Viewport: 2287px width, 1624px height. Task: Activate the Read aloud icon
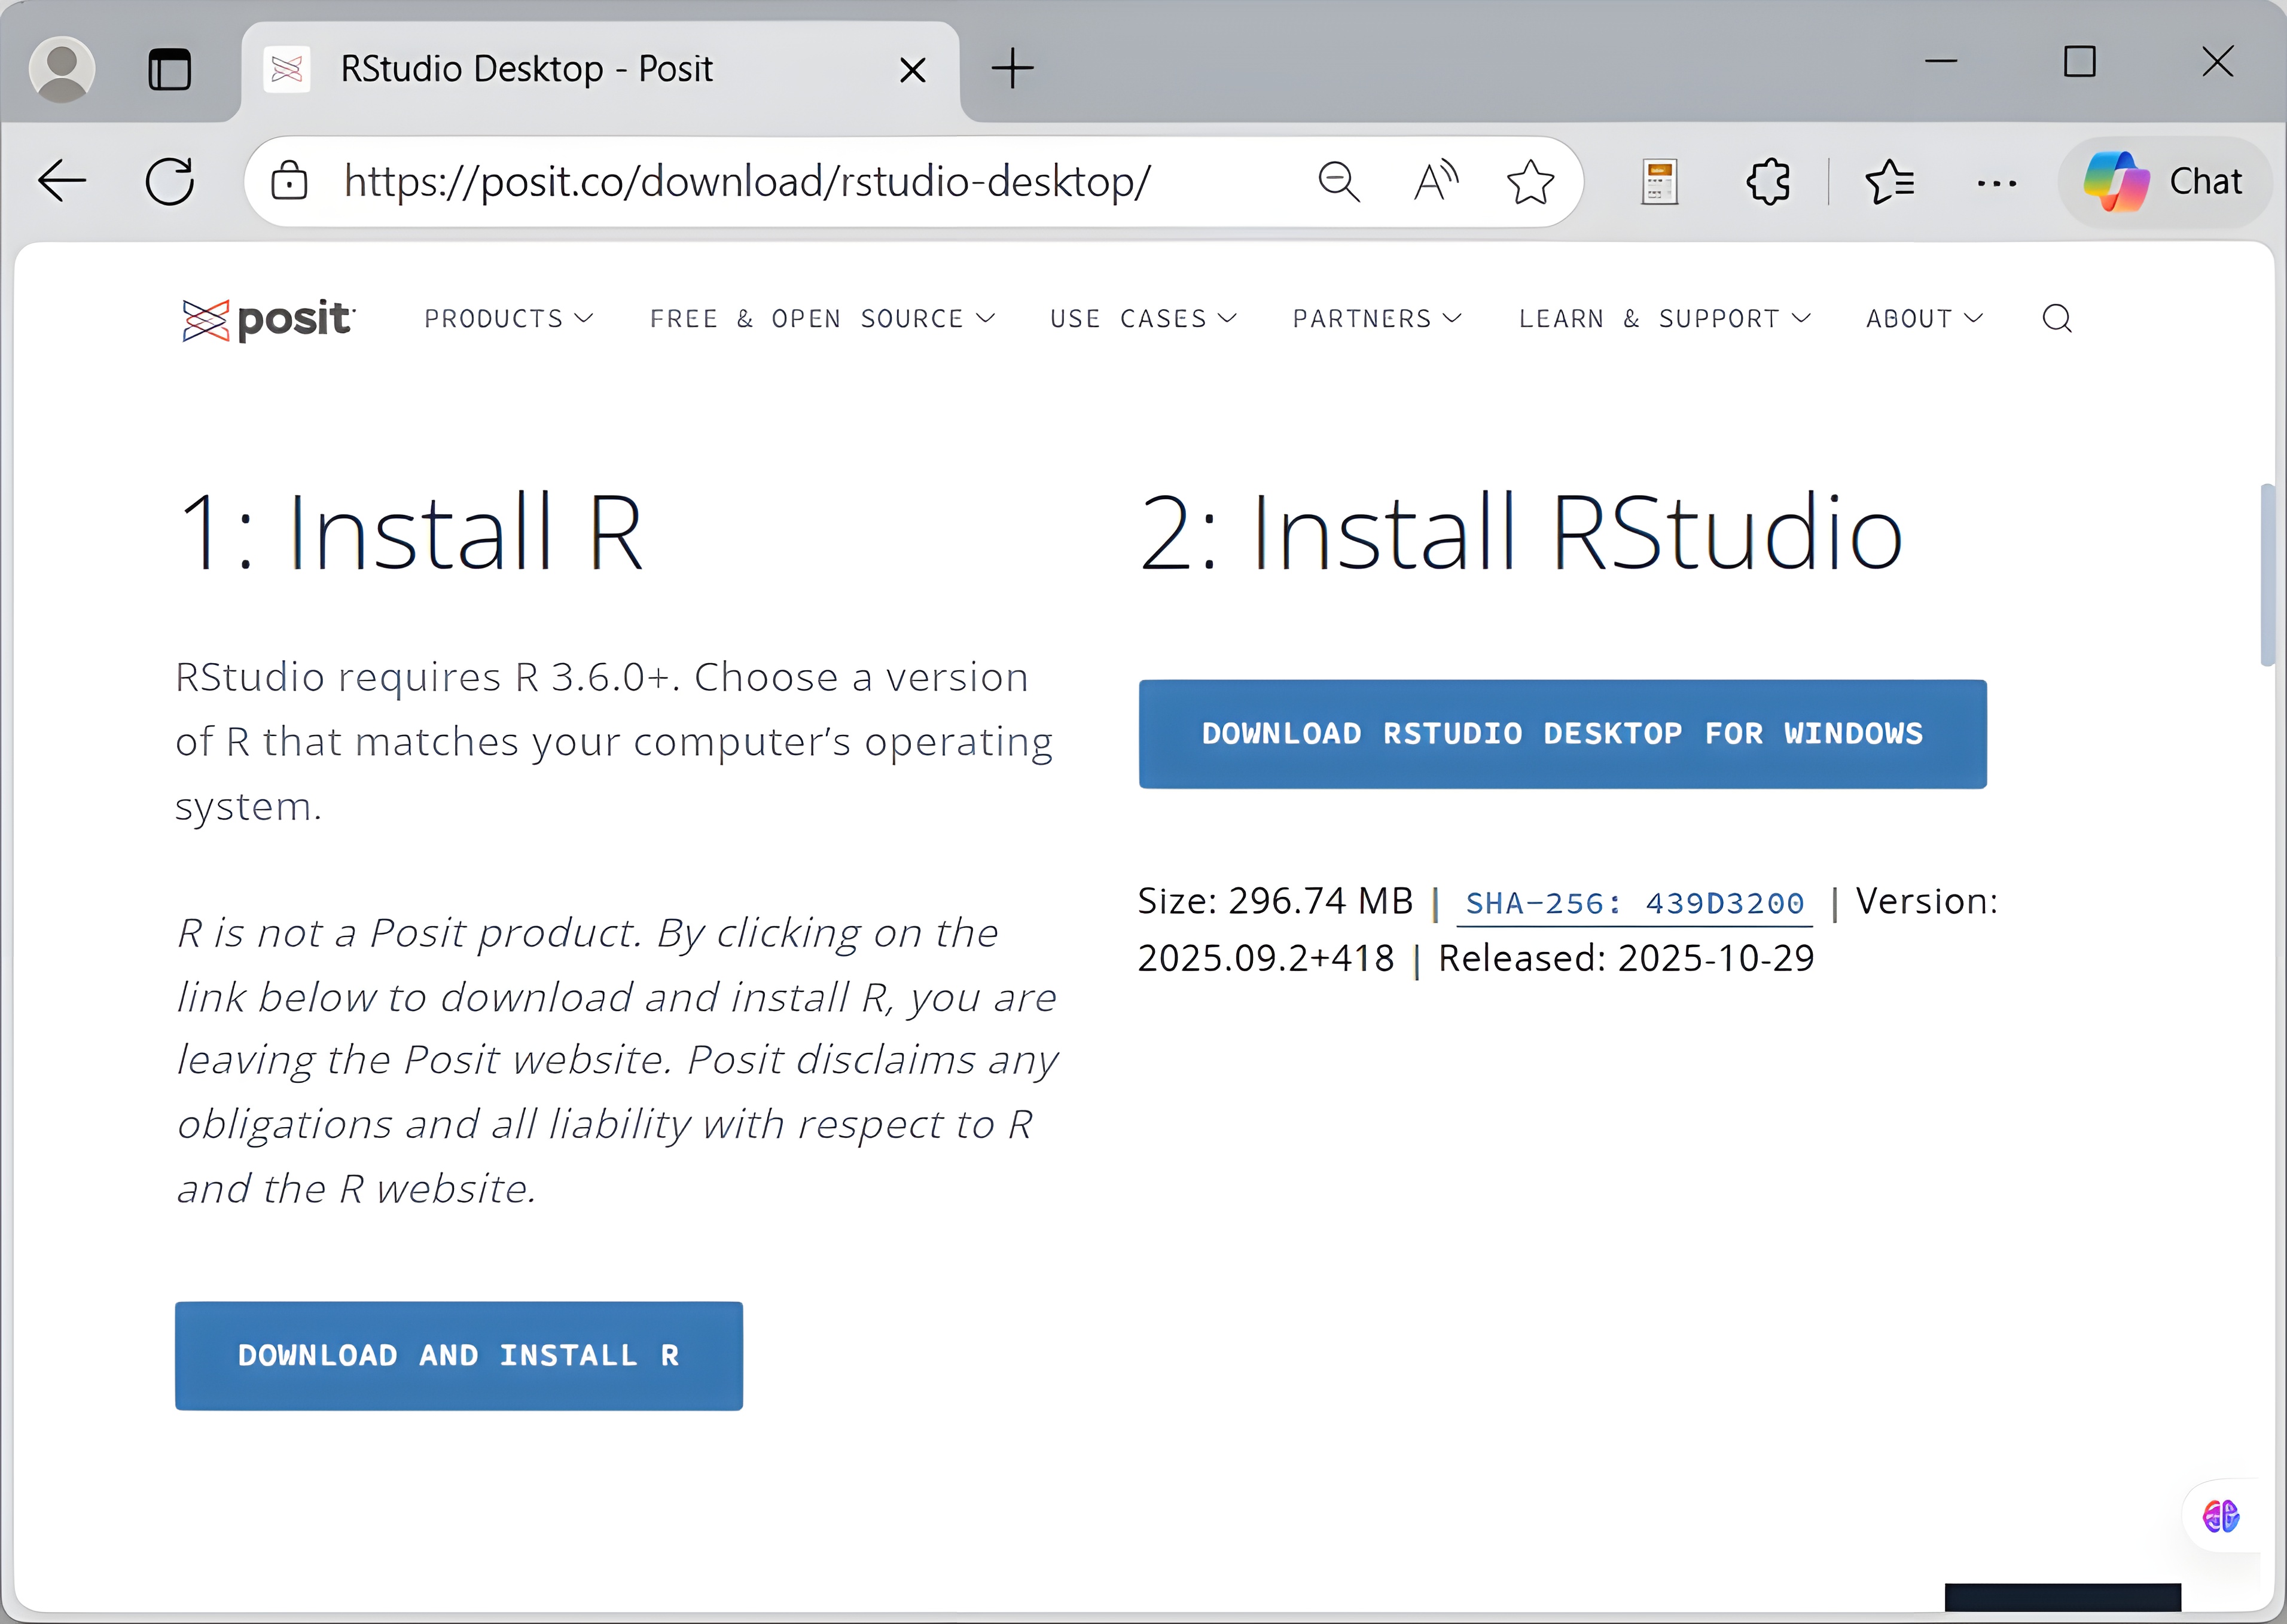point(1436,182)
